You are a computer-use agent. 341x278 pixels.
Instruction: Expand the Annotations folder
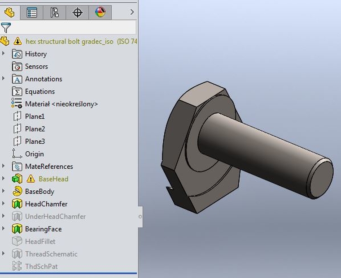[x=3, y=78]
